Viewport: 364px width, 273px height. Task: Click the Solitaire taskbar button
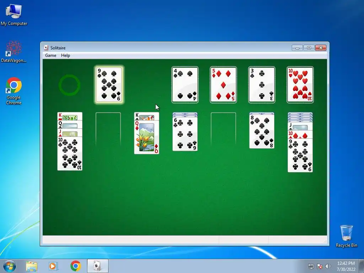pyautogui.click(x=97, y=266)
